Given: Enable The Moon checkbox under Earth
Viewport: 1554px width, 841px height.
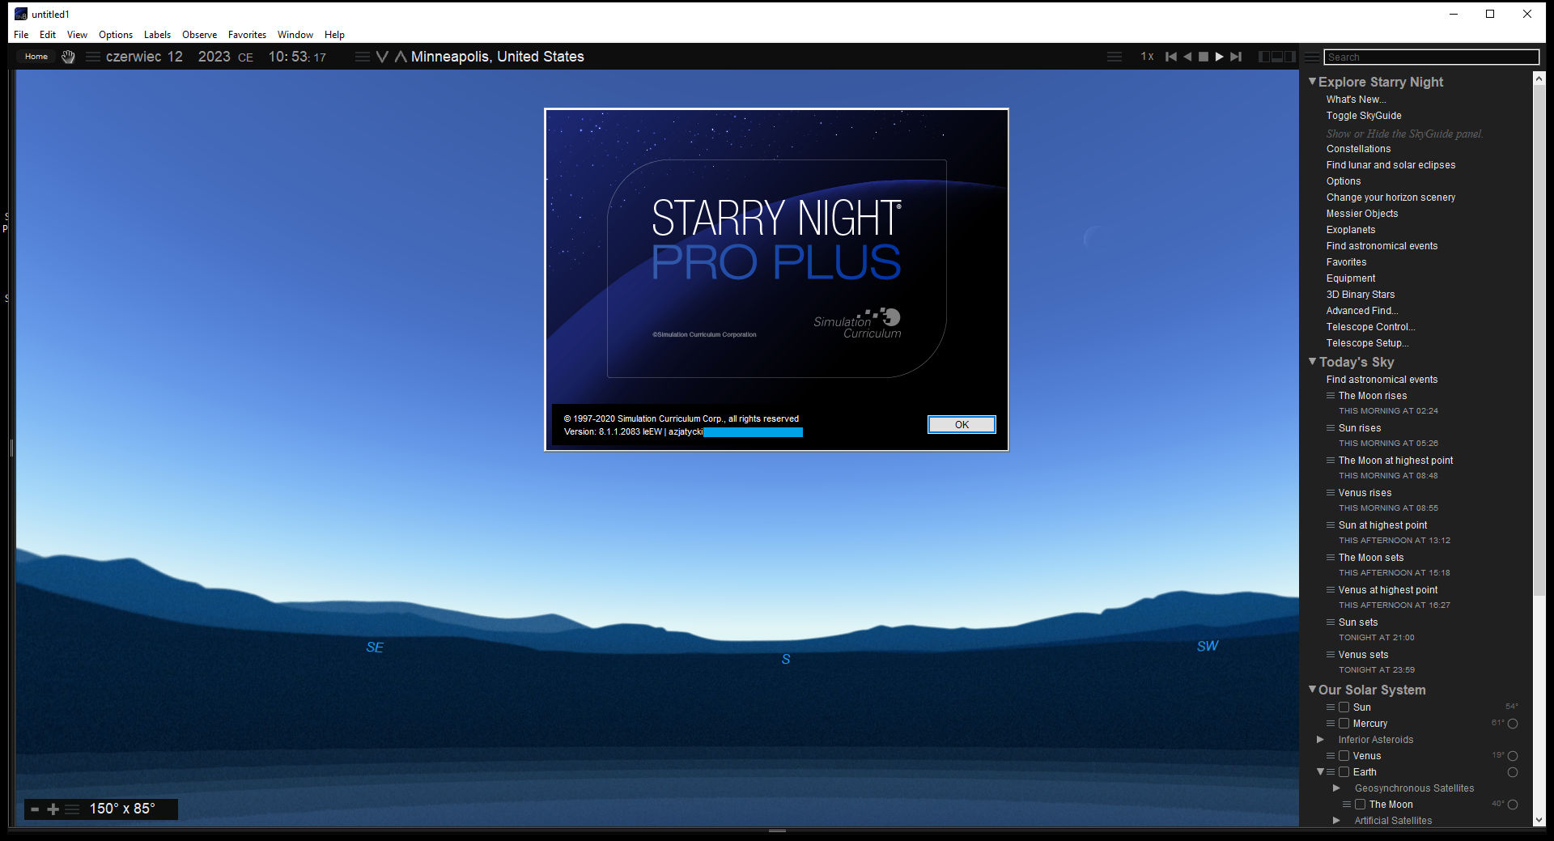Looking at the screenshot, I should [1360, 804].
